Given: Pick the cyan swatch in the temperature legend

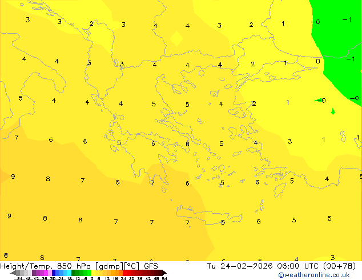Looking at the screenshot, I should pos(69,273).
